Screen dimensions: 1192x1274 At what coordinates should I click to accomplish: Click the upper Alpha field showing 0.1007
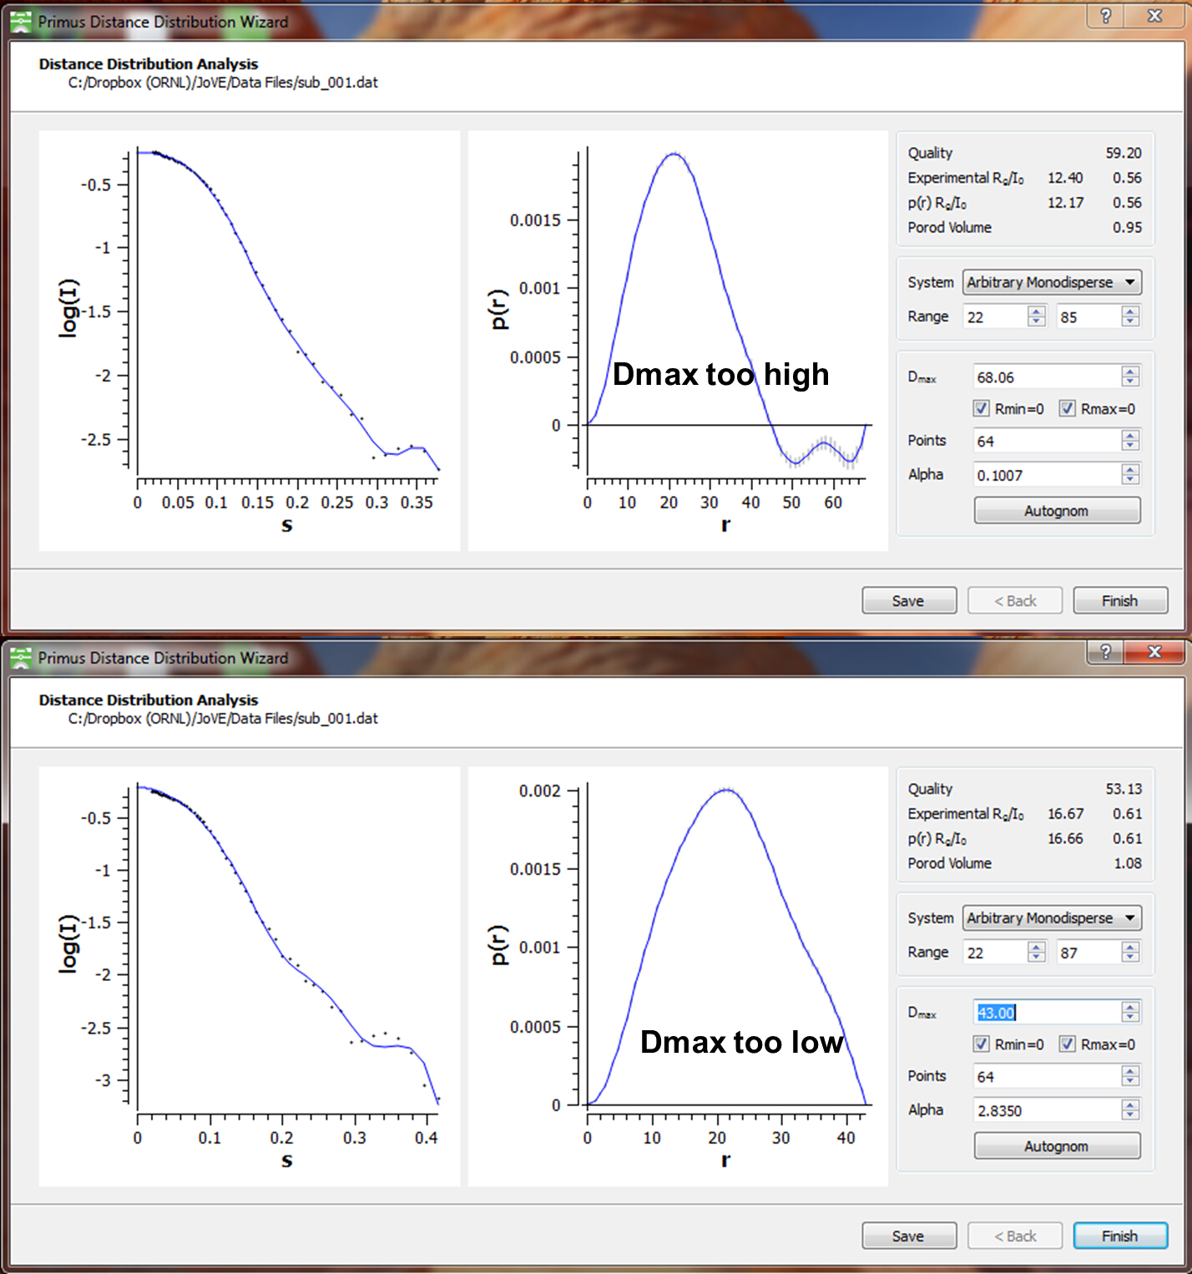1047,475
